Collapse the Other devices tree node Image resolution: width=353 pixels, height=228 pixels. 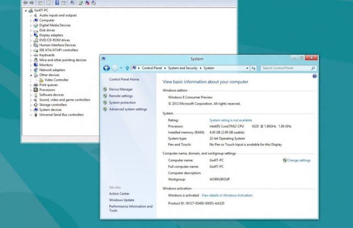(x=31, y=75)
